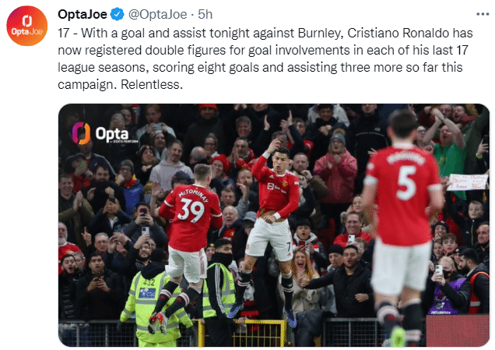This screenshot has width=495, height=350.
Task: Click the jumping player in the photo
Action: pyautogui.click(x=270, y=203)
